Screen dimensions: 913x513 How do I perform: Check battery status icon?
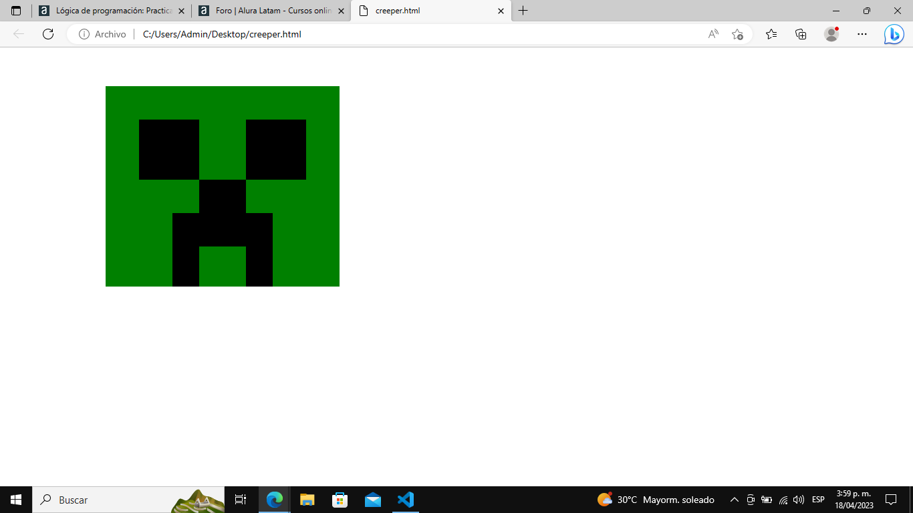tap(767, 500)
